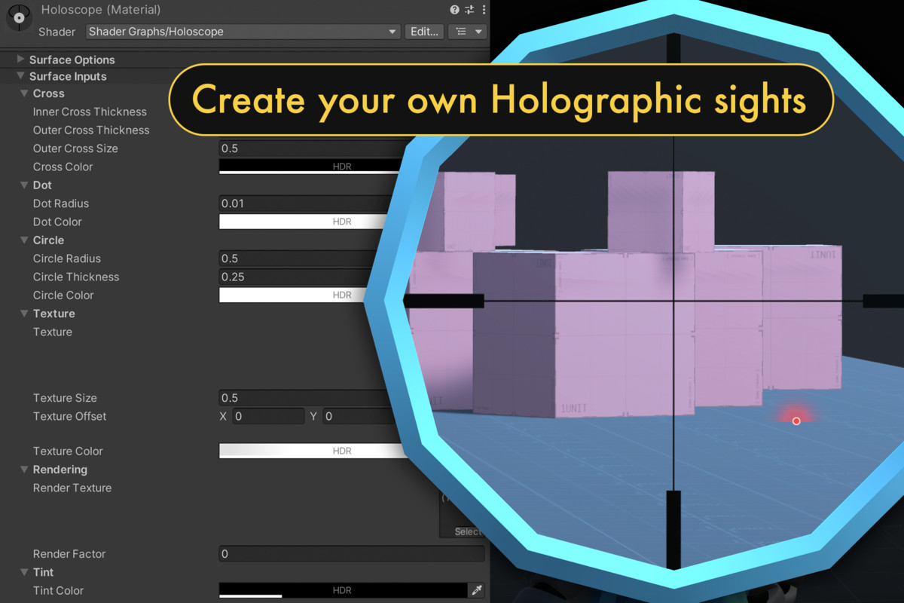Viewport: 904px width, 603px height.
Task: Click the Texture Offset X field
Action: pyautogui.click(x=268, y=416)
